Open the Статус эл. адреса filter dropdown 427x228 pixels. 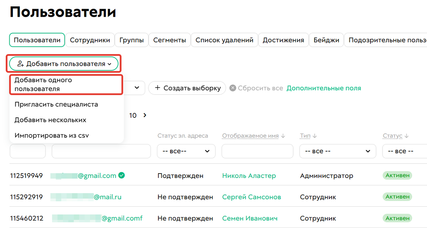point(186,151)
